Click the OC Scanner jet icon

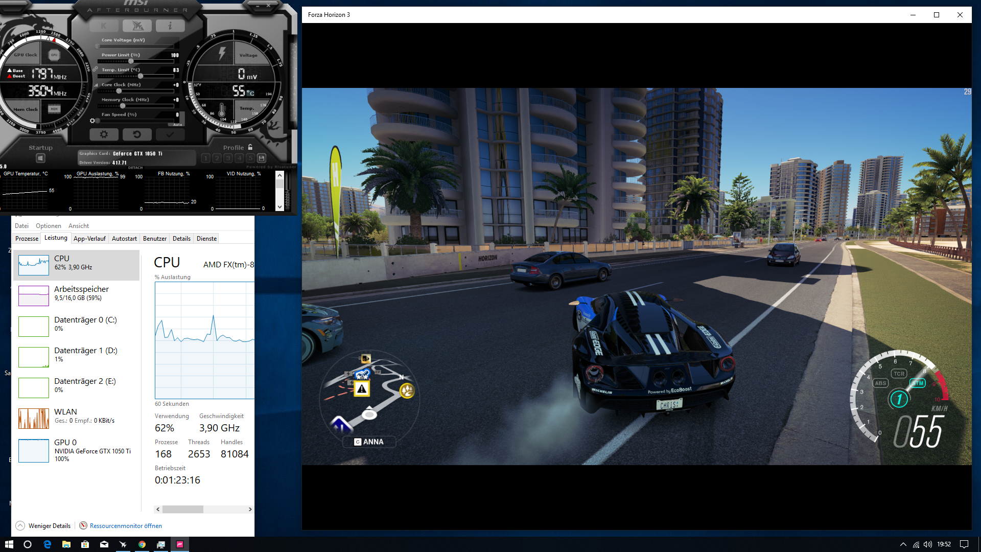coord(137,26)
